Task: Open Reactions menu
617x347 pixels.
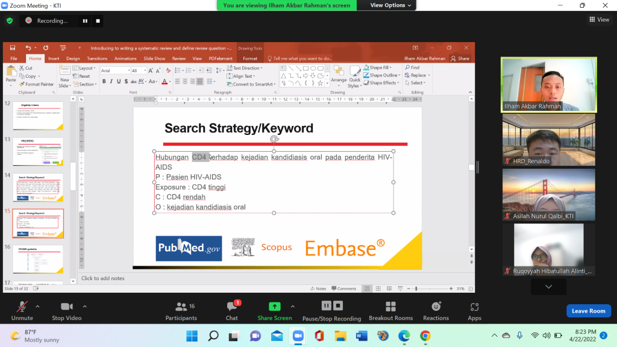Action: tap(436, 311)
